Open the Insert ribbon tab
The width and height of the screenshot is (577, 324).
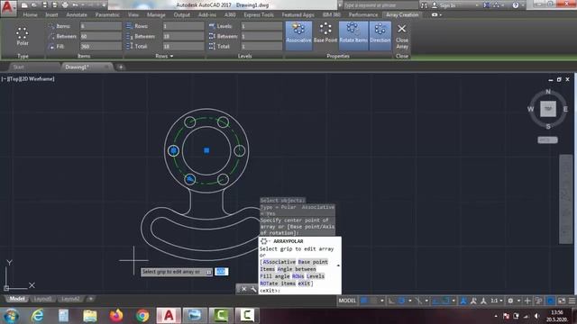(x=51, y=14)
